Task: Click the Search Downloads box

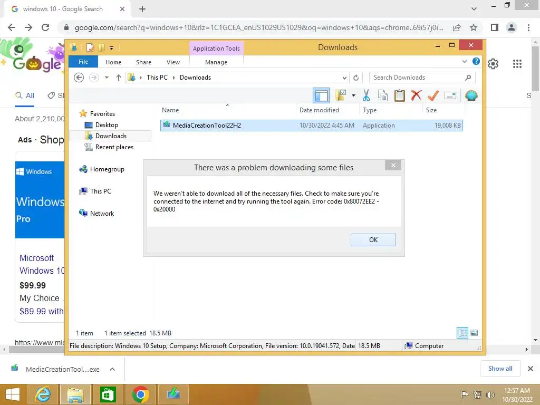Action: pyautogui.click(x=422, y=78)
